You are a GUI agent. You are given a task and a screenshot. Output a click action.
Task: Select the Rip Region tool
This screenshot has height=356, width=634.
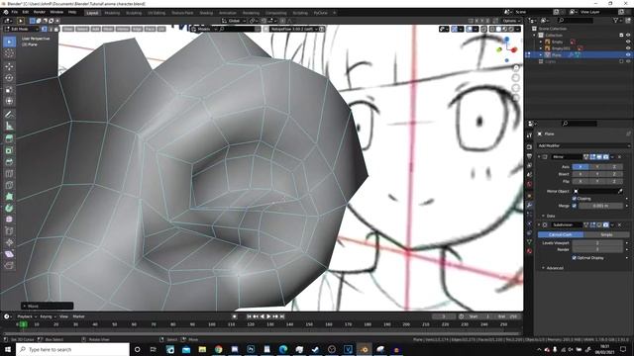9,266
